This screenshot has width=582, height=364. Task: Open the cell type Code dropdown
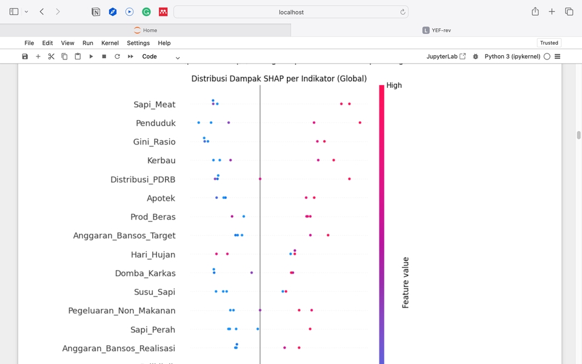click(x=161, y=56)
